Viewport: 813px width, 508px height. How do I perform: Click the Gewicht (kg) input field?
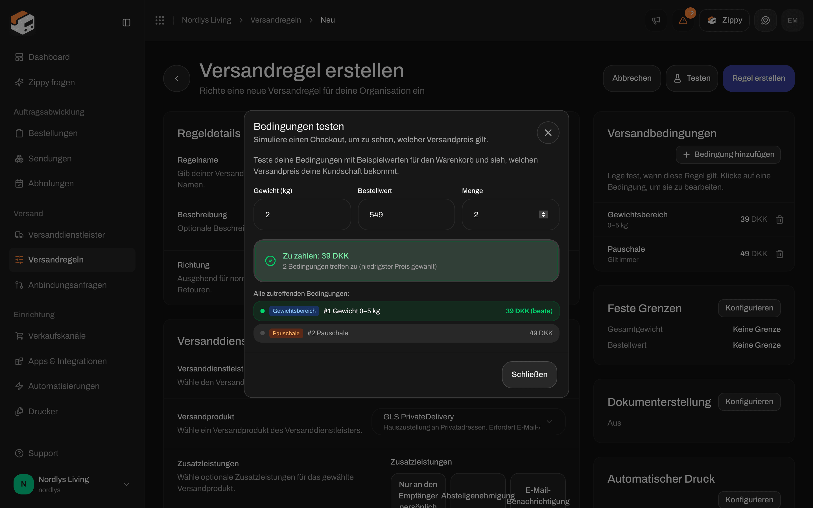pos(302,214)
